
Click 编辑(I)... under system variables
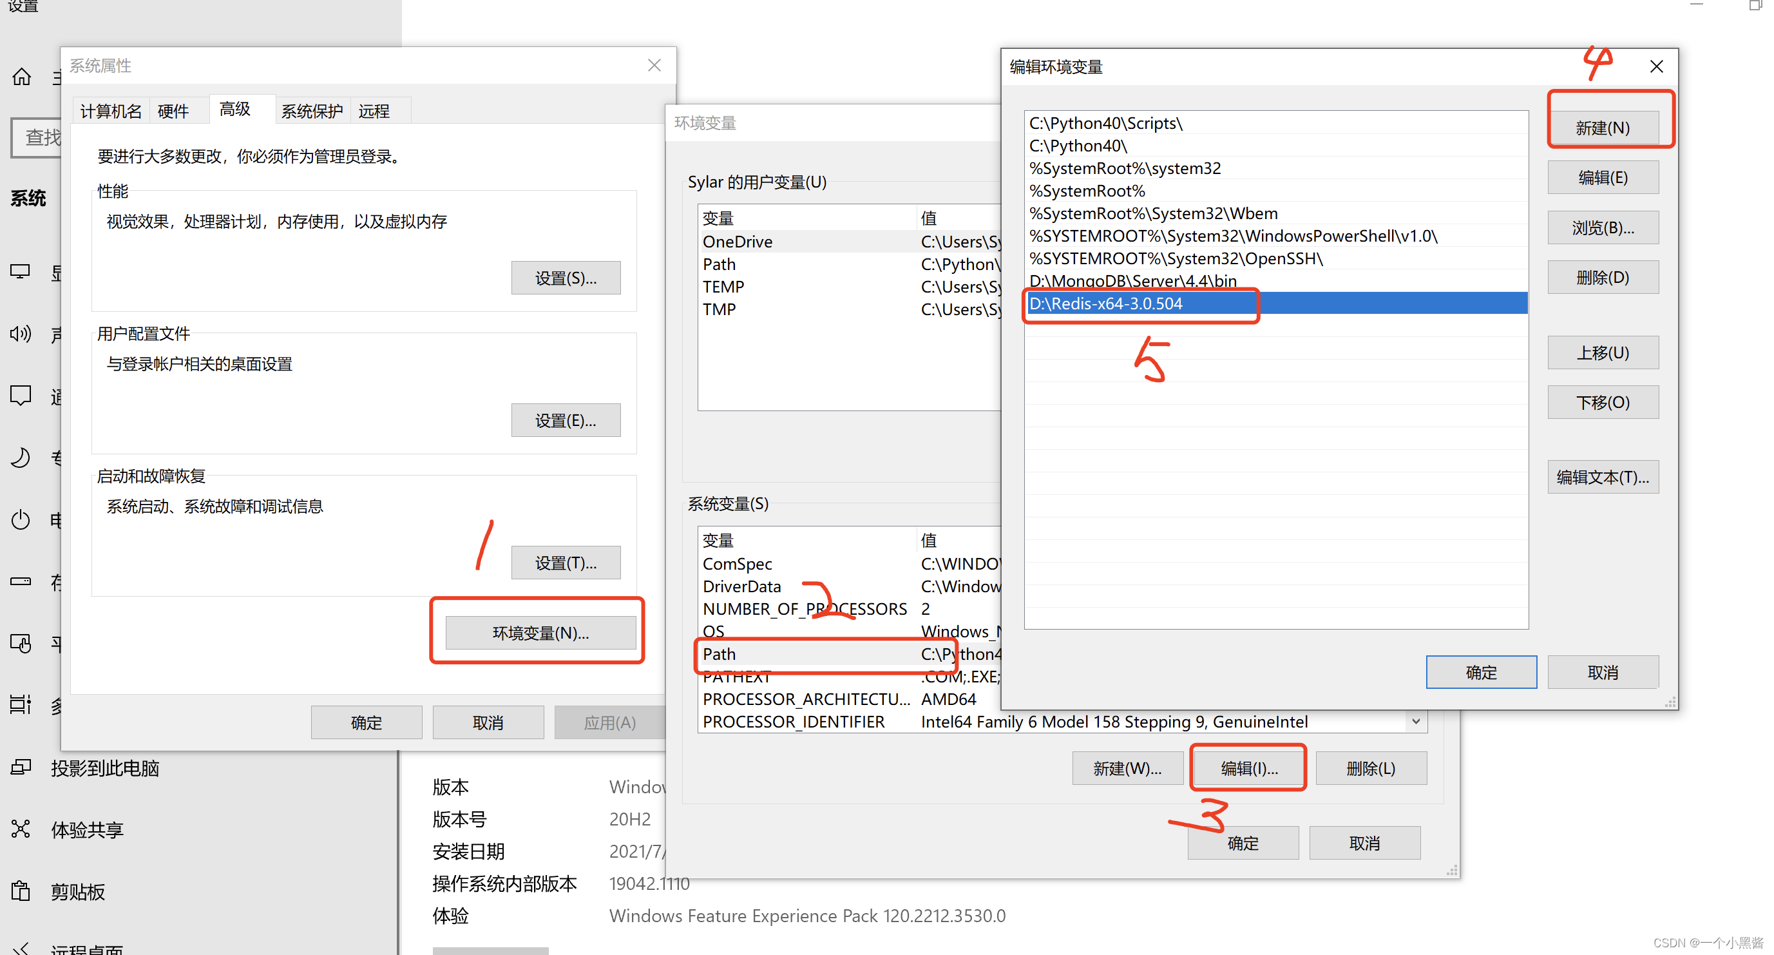tap(1248, 767)
